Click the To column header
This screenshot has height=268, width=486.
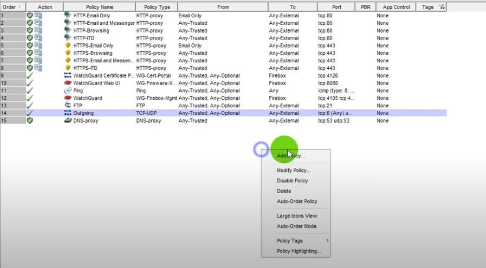pyautogui.click(x=293, y=7)
